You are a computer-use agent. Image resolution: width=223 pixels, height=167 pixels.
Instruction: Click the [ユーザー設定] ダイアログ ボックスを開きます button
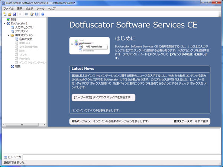(x=103, y=97)
